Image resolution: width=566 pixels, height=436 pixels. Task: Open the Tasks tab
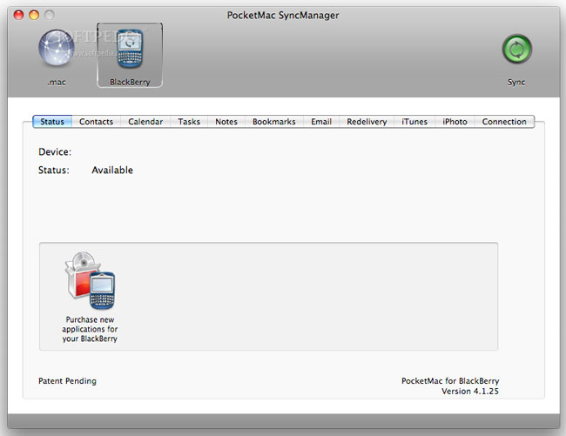tap(189, 122)
